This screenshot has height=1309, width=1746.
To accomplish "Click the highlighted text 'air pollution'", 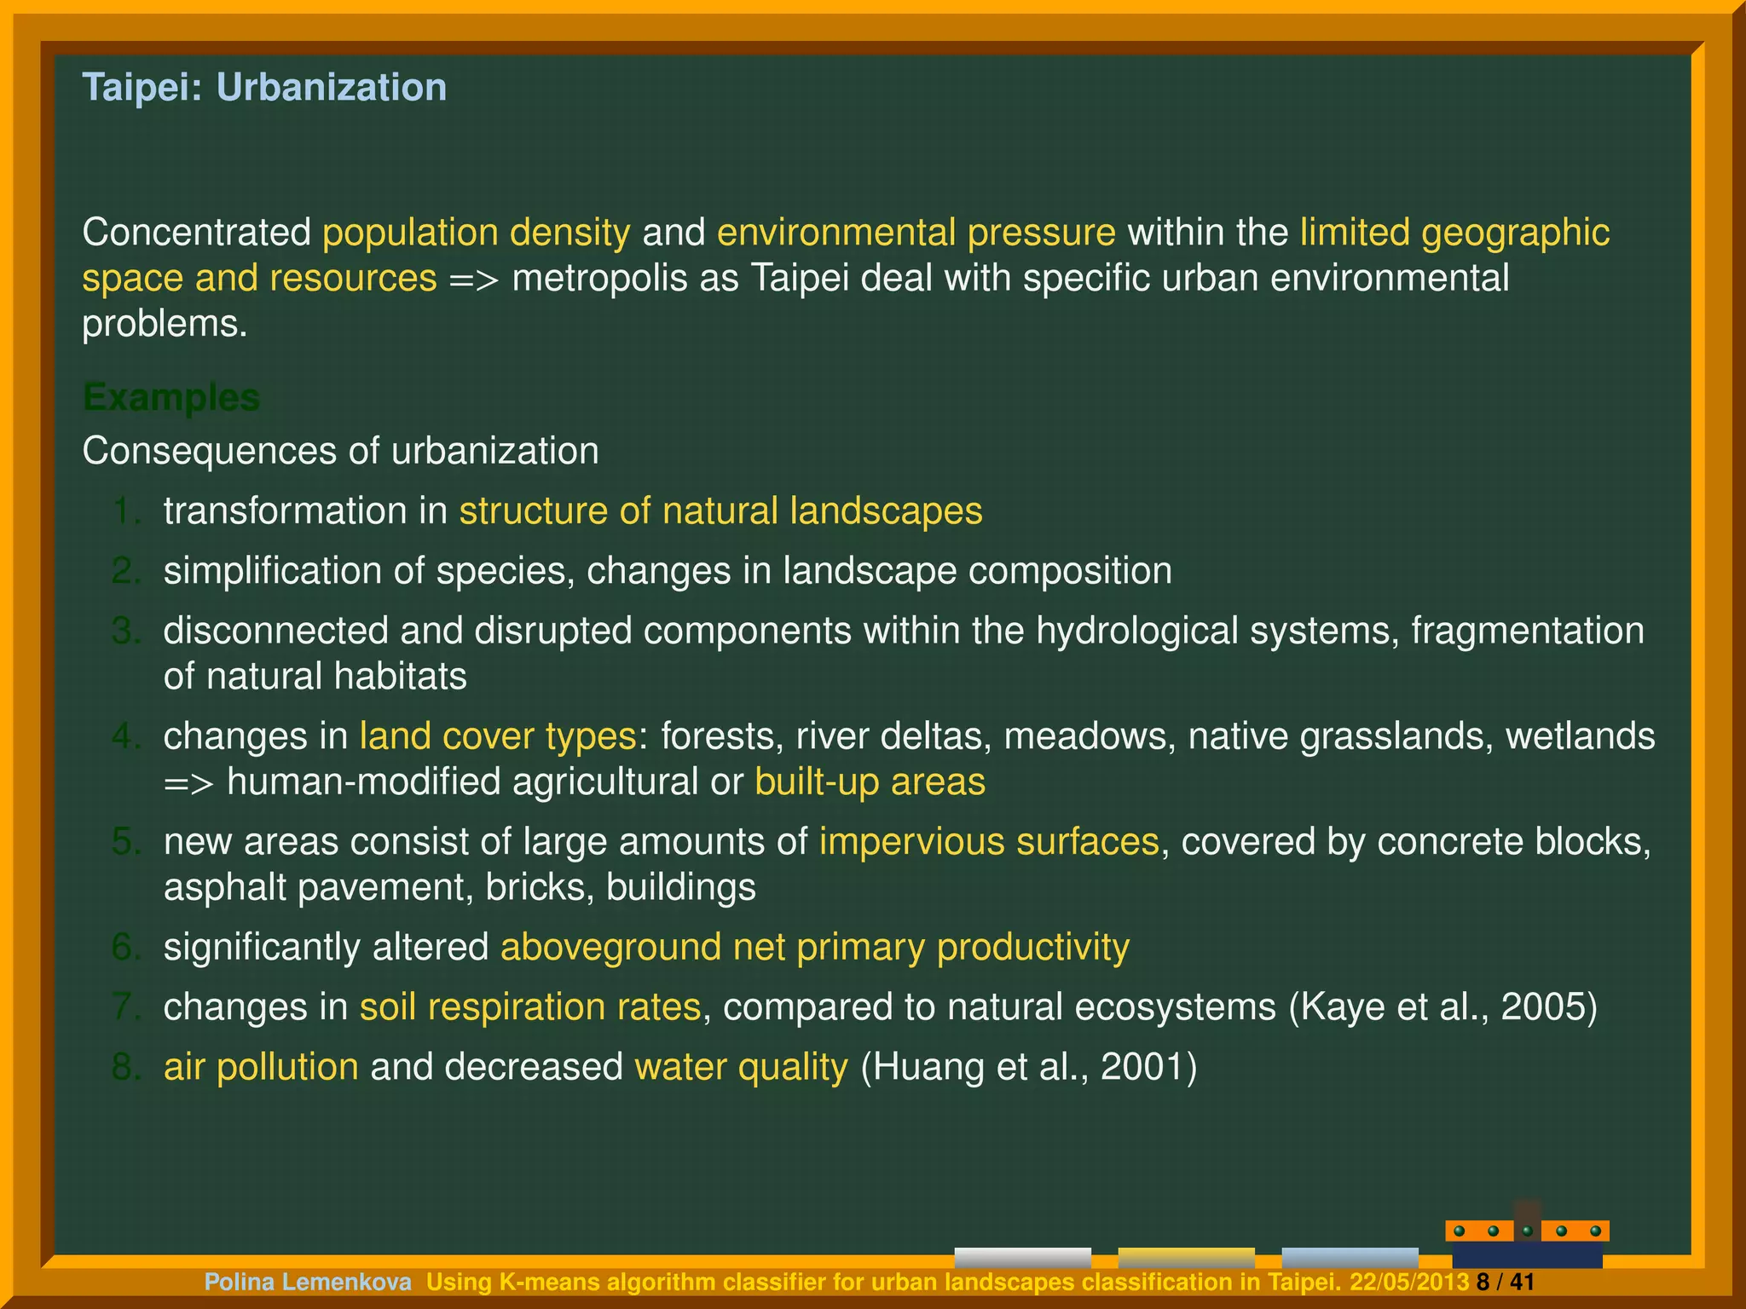I will coord(261,1067).
